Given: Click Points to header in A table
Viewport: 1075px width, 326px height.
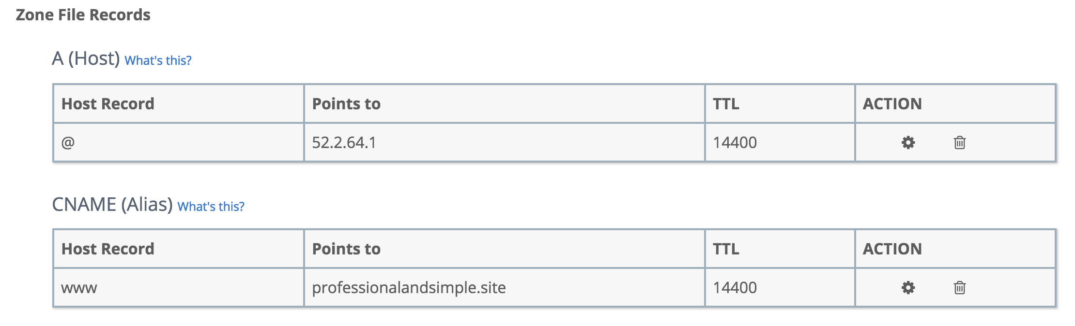Looking at the screenshot, I should 346,104.
